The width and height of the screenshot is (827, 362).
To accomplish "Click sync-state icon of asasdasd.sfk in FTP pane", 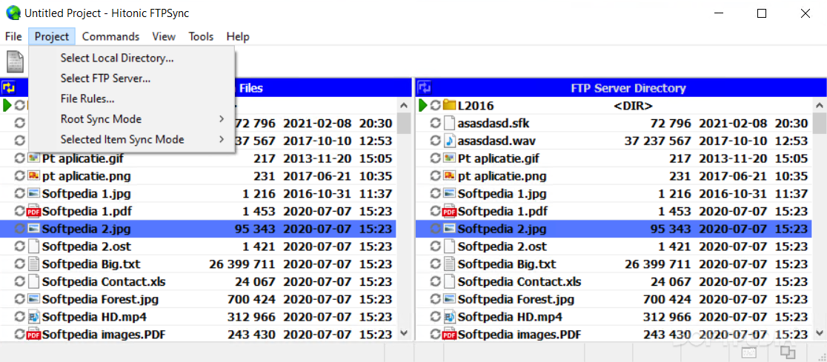I will (436, 124).
